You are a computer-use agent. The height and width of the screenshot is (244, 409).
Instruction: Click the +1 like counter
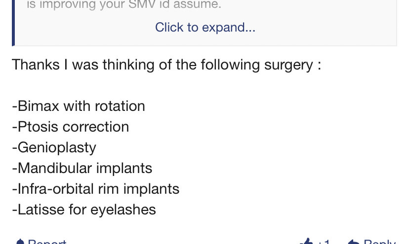tap(324, 242)
